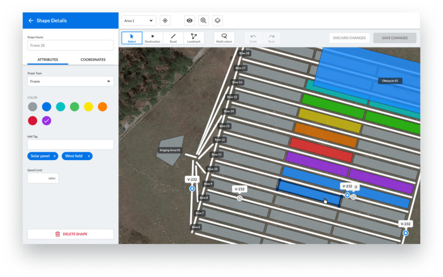This screenshot has width=443, height=277.
Task: Click Save Changes button
Action: (395, 38)
